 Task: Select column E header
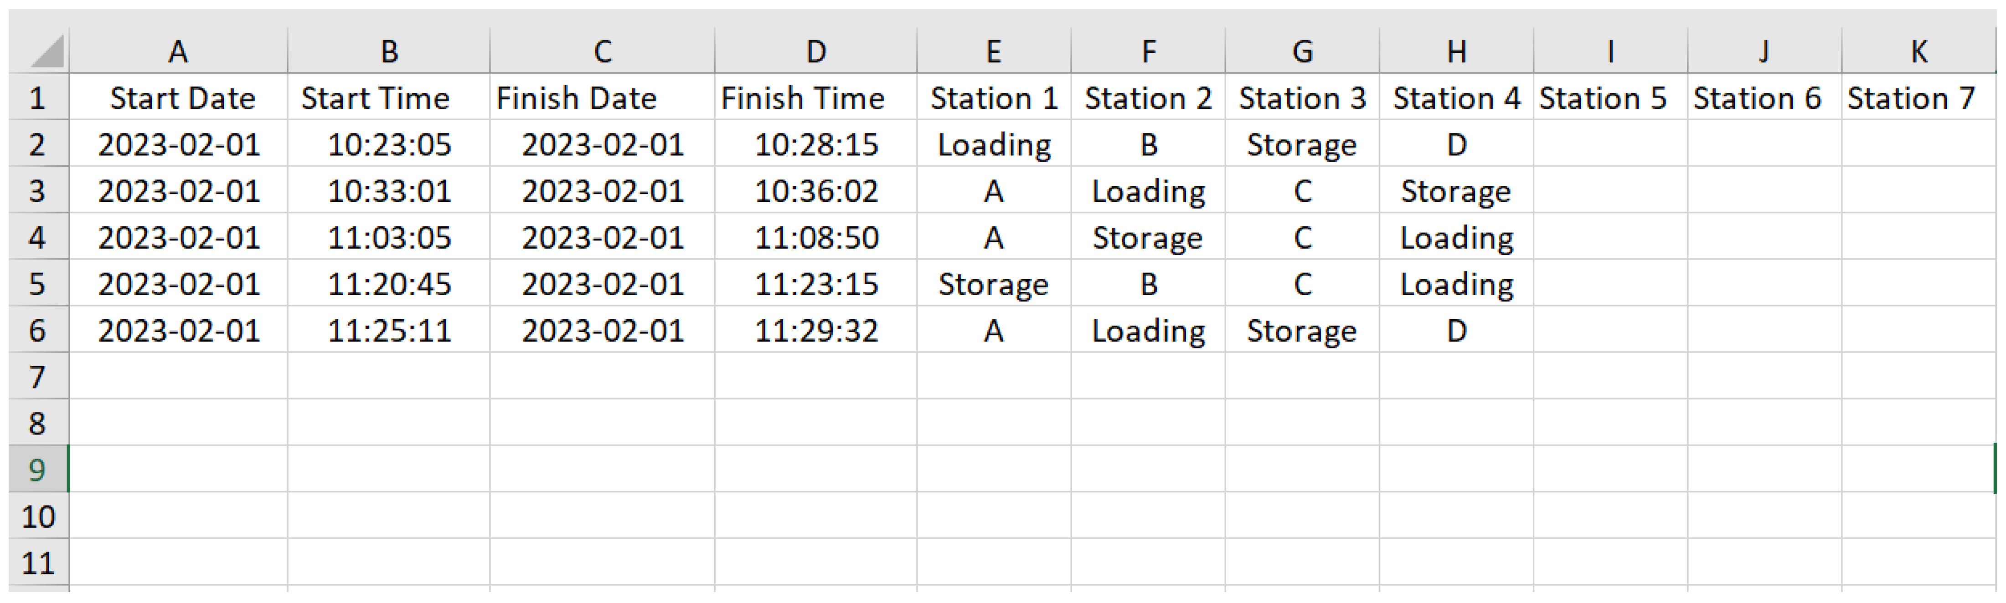[994, 52]
